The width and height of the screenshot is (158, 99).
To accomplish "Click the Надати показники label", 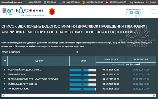I will pyautogui.click(x=134, y=10).
